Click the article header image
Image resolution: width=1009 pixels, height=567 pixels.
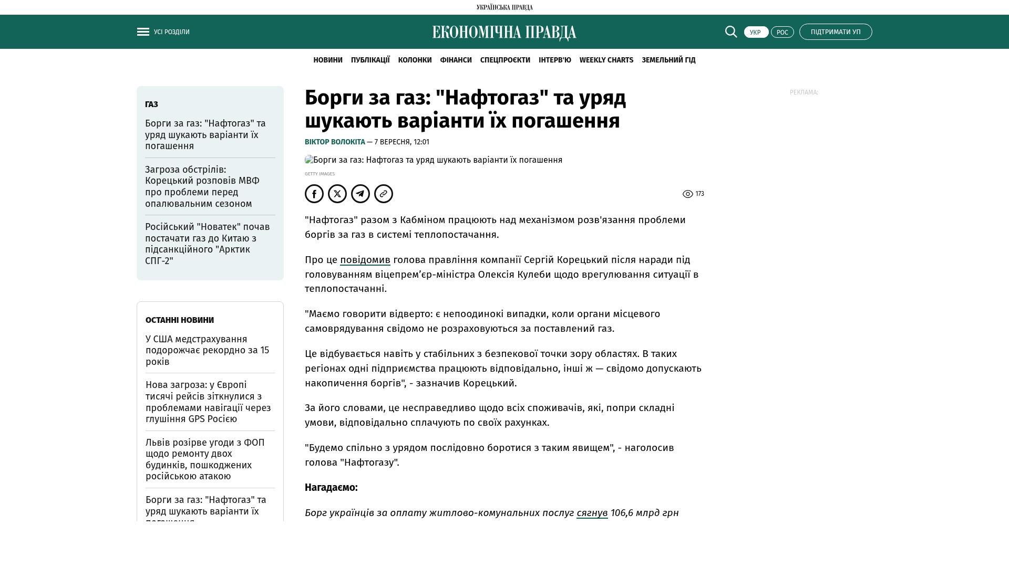pos(434,160)
